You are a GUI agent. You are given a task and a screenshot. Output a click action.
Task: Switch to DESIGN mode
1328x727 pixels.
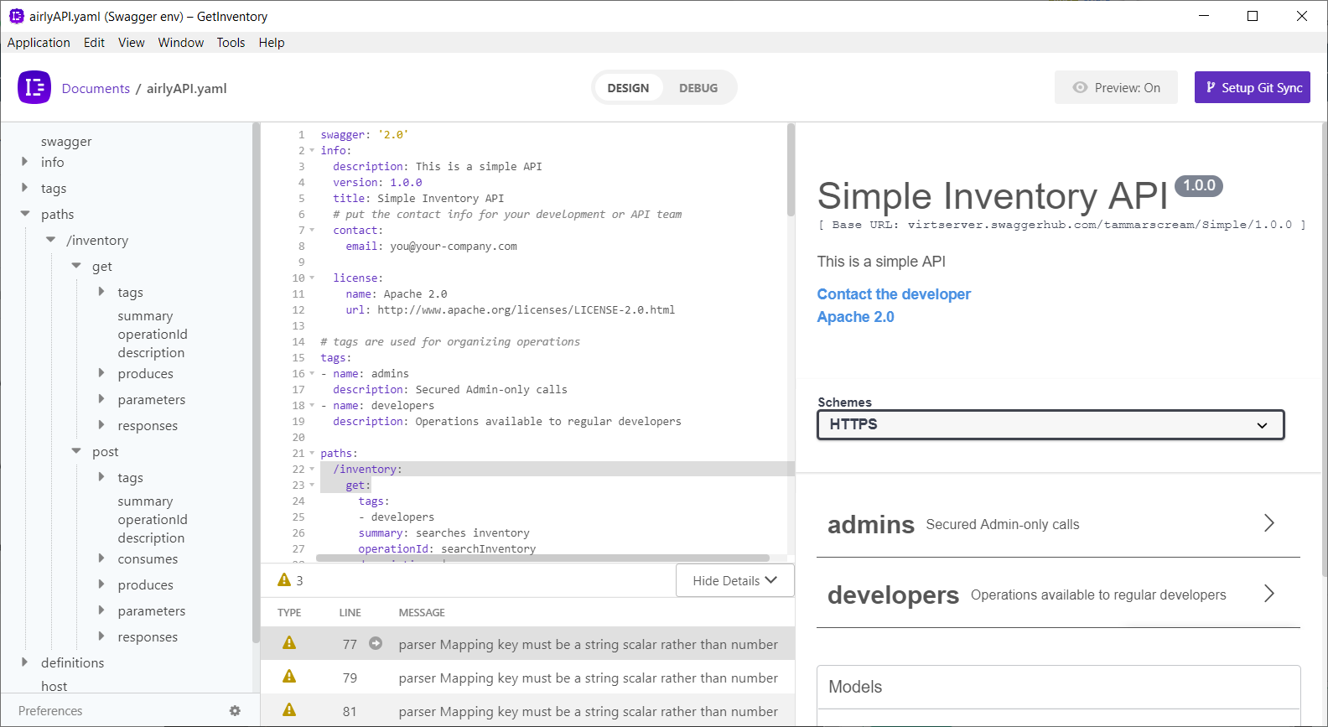tap(628, 88)
